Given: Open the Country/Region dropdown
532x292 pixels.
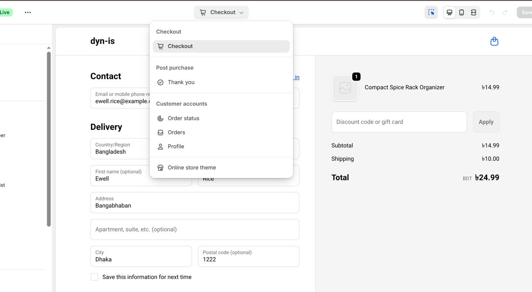Looking at the screenshot, I should pyautogui.click(x=120, y=149).
